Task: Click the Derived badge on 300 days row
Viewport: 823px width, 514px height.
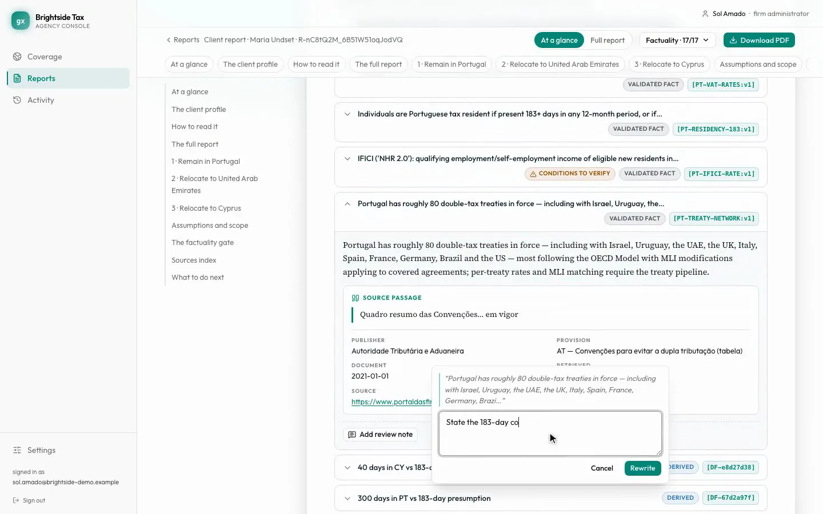Action: coord(680,498)
